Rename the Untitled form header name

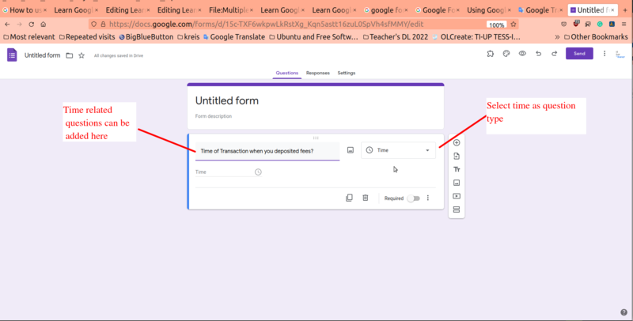43,55
